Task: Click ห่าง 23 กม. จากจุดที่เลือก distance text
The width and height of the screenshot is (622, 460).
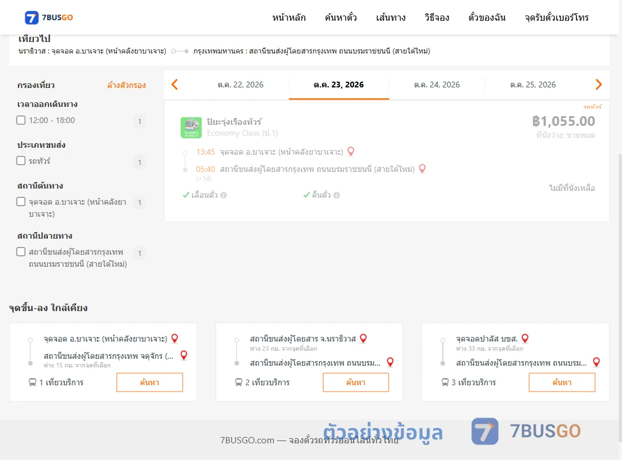Action: click(283, 348)
